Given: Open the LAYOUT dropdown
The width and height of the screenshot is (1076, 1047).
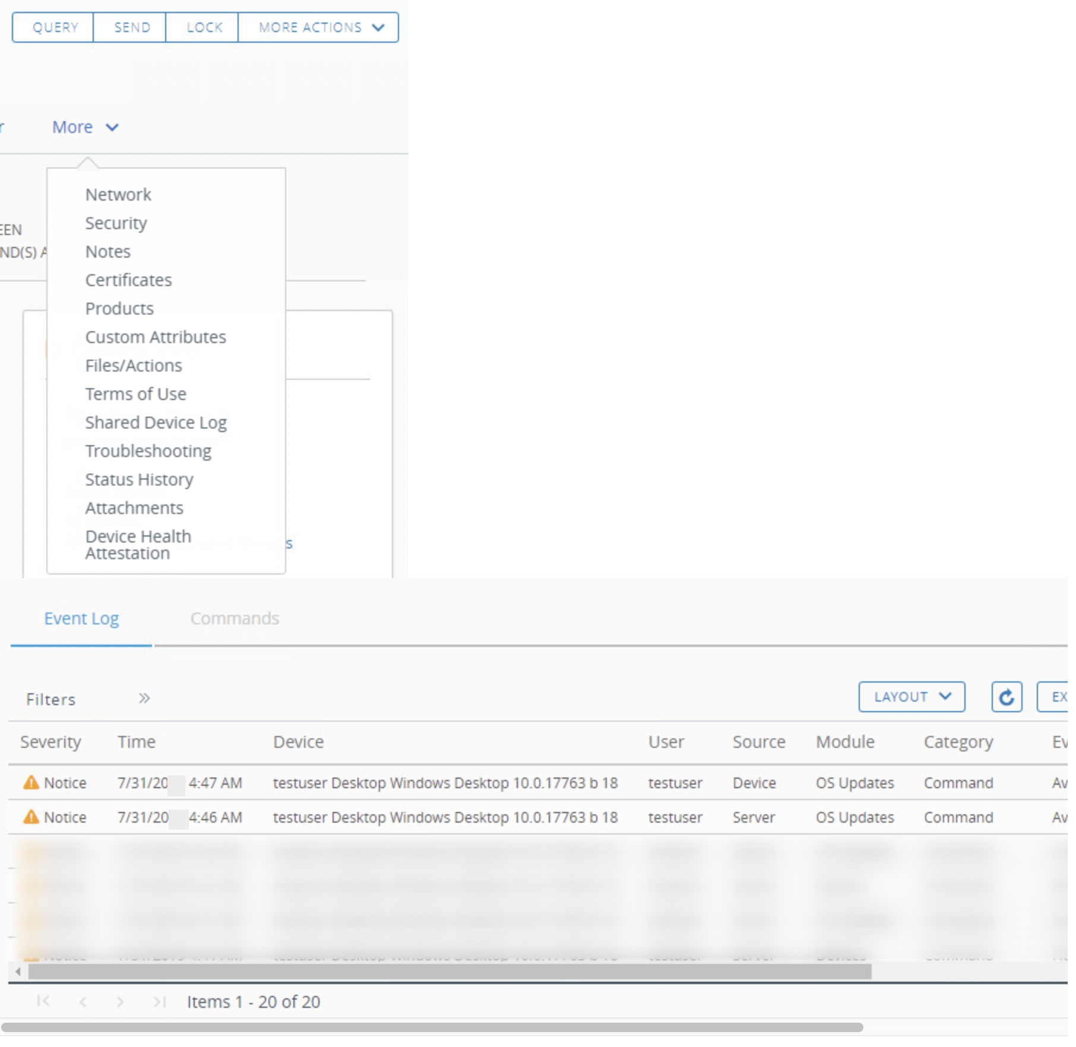Looking at the screenshot, I should pyautogui.click(x=912, y=696).
